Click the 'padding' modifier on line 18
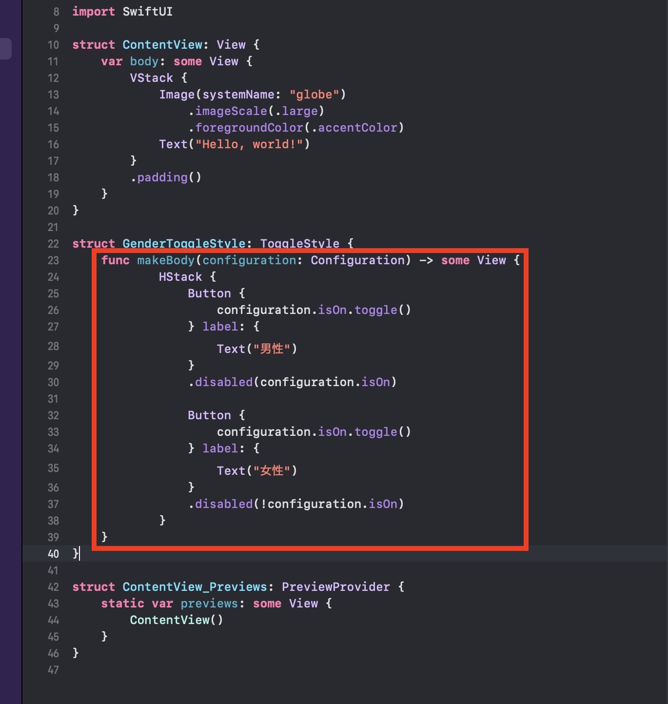 (162, 177)
